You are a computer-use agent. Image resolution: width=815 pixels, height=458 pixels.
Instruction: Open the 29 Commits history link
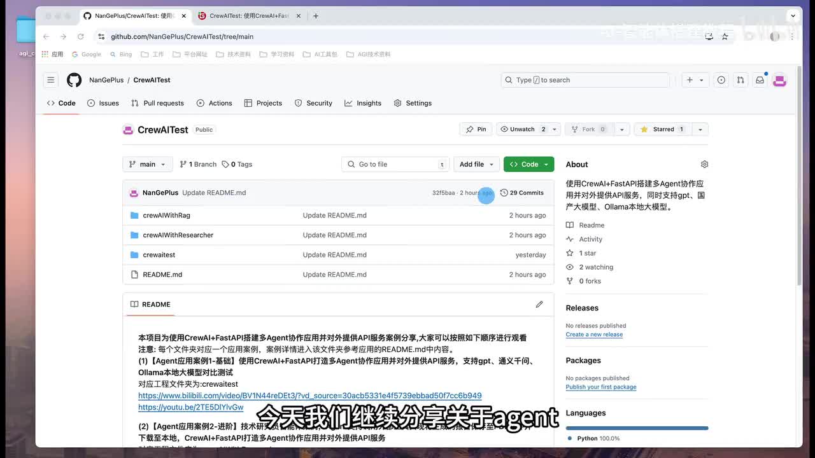click(x=522, y=193)
